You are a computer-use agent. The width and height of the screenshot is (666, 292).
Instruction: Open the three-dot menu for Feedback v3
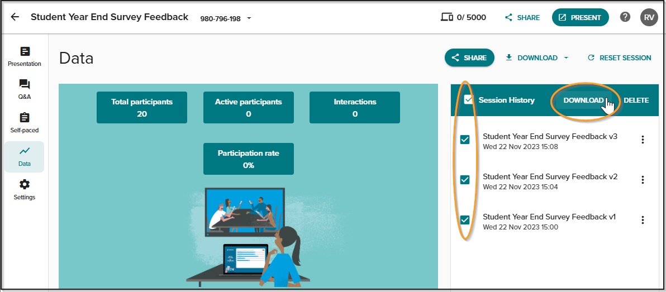coord(643,140)
